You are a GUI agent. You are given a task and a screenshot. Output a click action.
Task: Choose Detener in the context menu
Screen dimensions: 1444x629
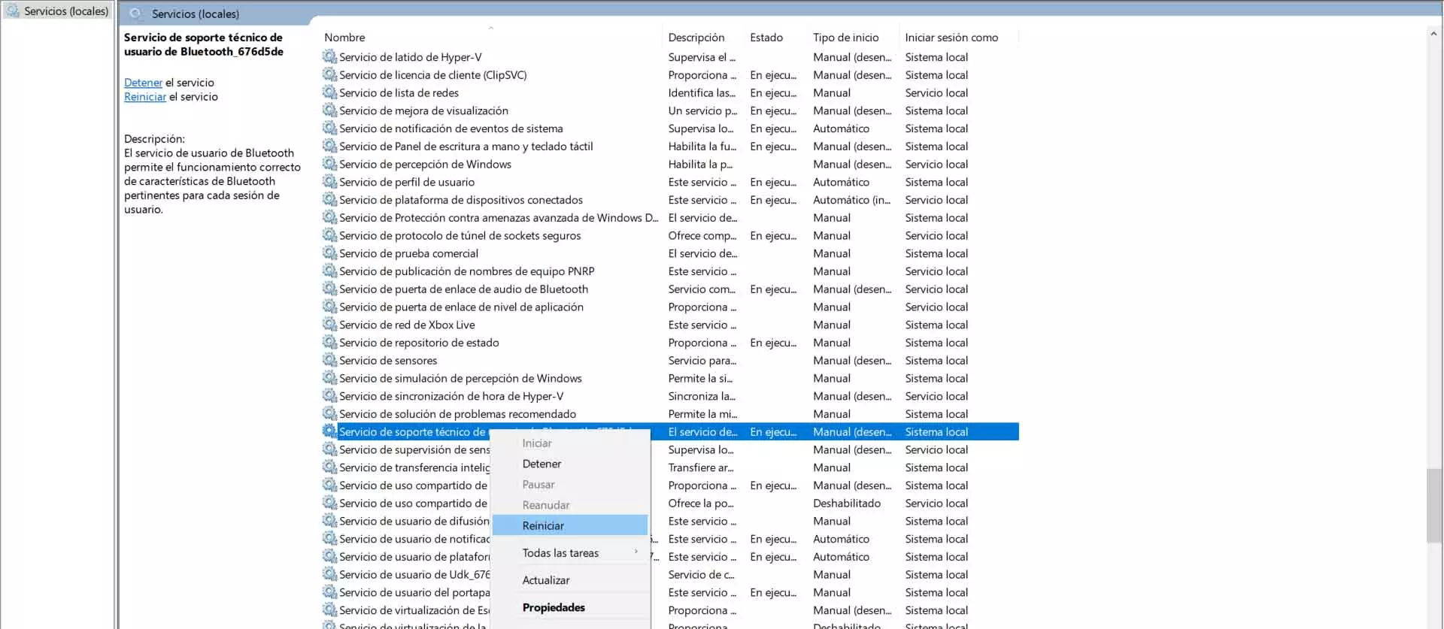541,464
